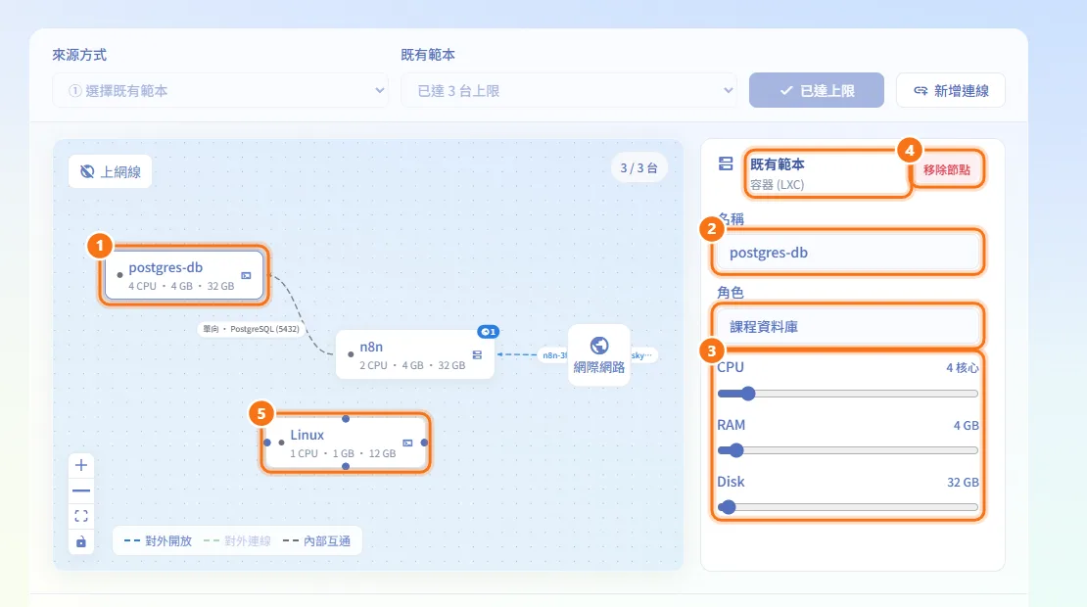Adjust the Disk size slider
Image resolution: width=1087 pixels, height=607 pixels.
click(x=848, y=507)
